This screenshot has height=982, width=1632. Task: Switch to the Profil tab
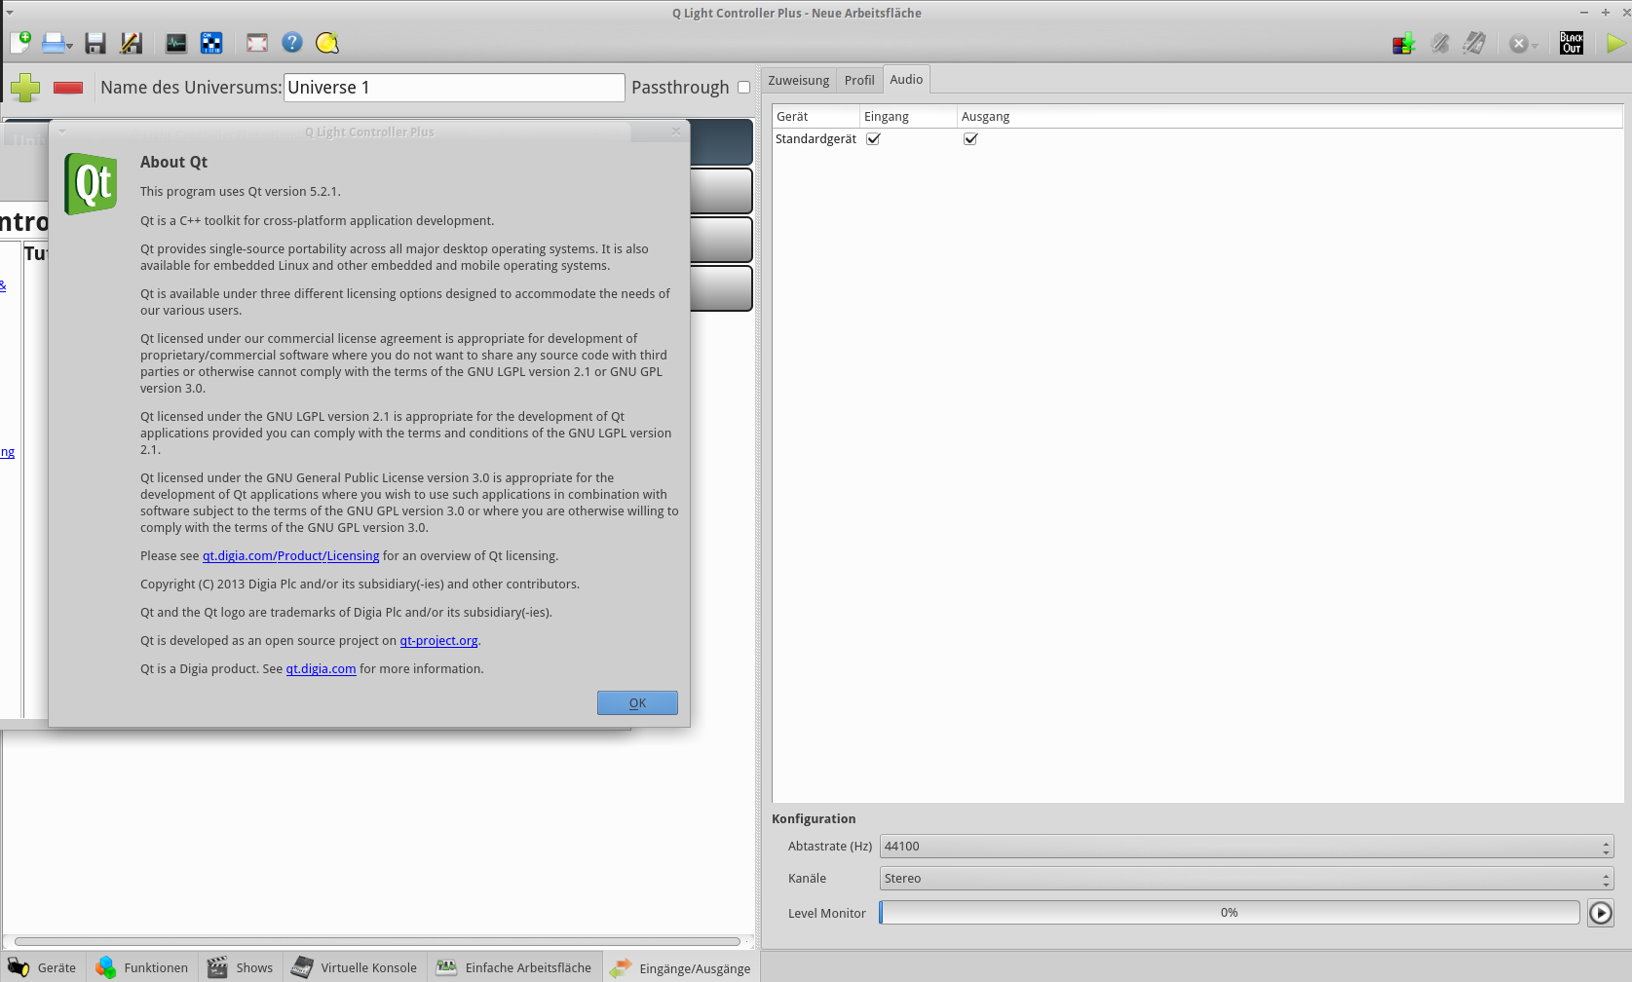point(859,80)
